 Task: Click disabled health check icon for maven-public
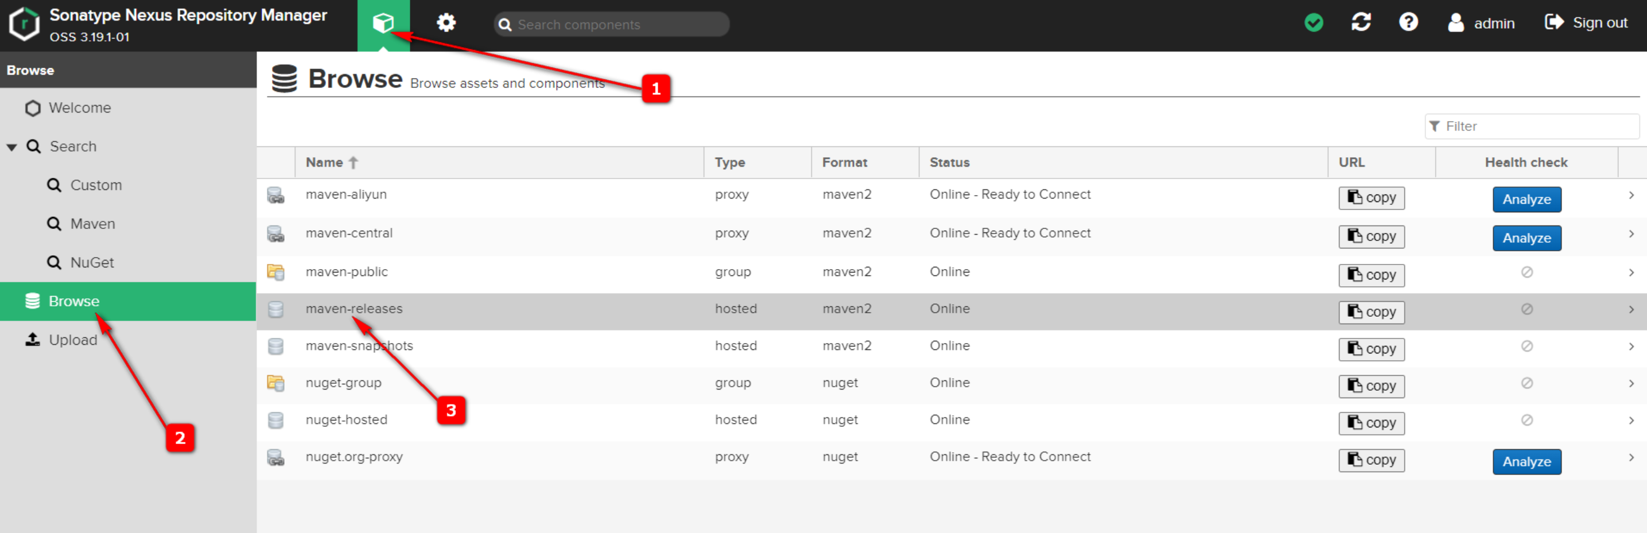[1527, 273]
